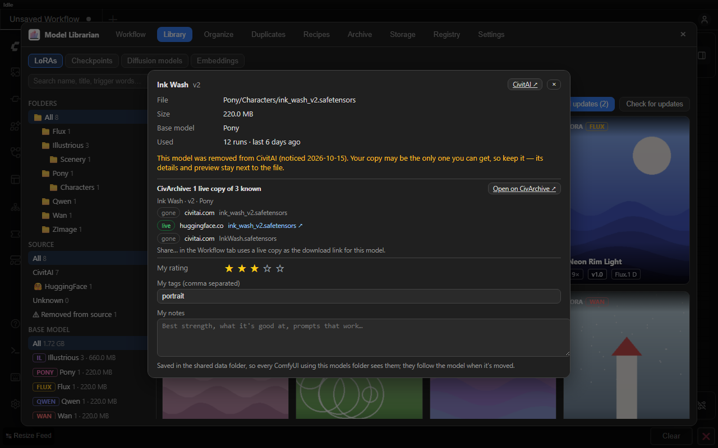Viewport: 718px width, 448px height.
Task: Open the CivitAI link for Ink Wash
Action: [x=525, y=85]
